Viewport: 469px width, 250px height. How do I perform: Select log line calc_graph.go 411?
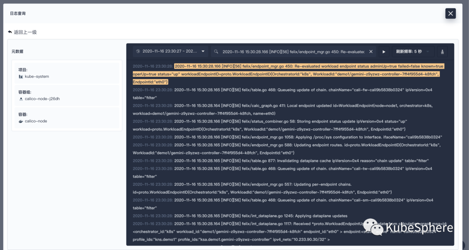(x=283, y=110)
